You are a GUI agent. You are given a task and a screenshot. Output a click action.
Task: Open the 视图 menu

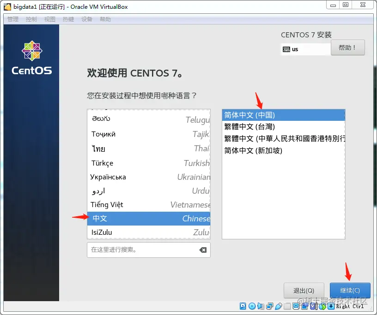50,19
